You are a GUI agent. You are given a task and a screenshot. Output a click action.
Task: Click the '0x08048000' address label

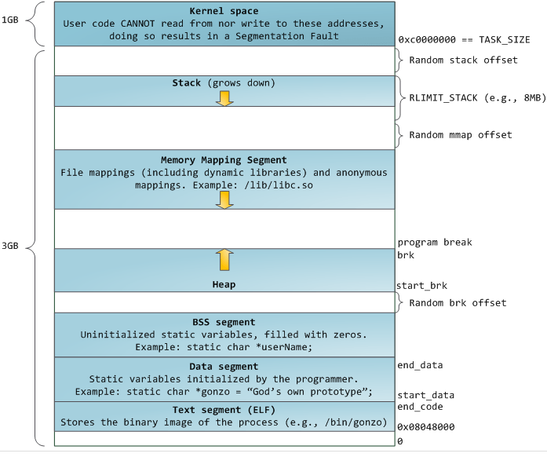pyautogui.click(x=426, y=427)
